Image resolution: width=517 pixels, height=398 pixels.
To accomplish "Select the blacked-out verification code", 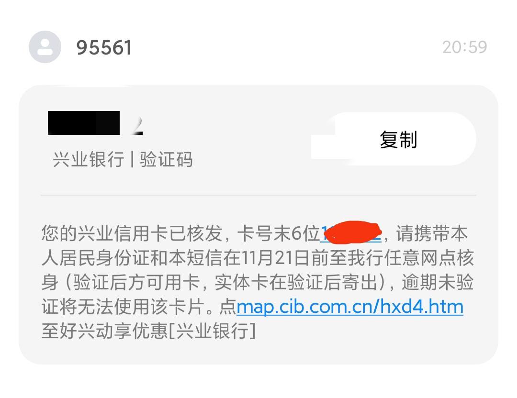I will (x=84, y=123).
